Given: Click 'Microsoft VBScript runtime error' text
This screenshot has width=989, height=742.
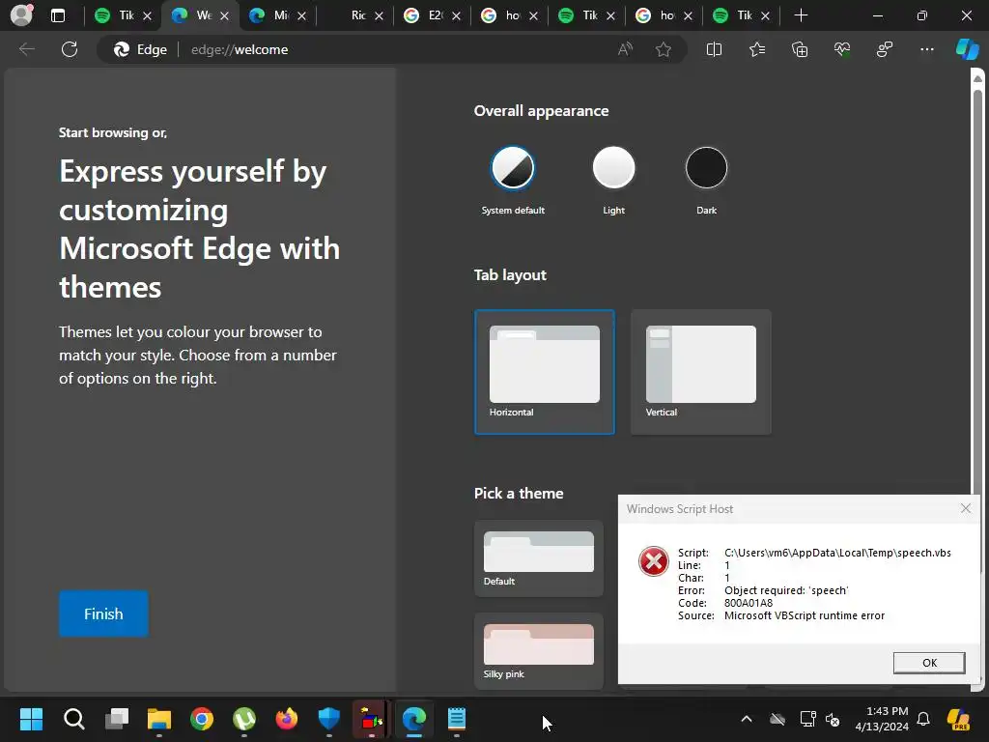Looking at the screenshot, I should (805, 615).
